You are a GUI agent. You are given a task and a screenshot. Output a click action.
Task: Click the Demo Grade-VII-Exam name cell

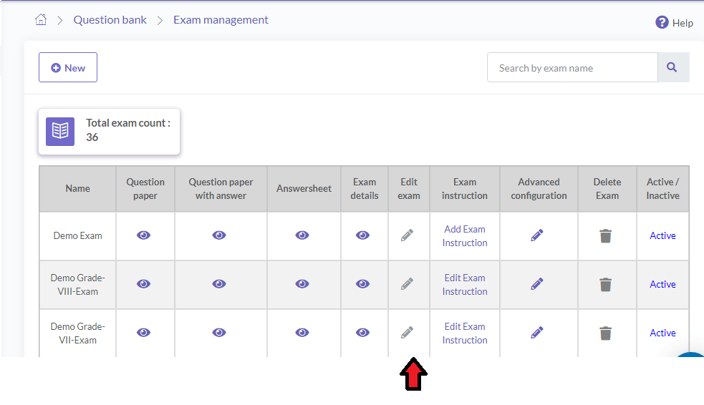77,333
